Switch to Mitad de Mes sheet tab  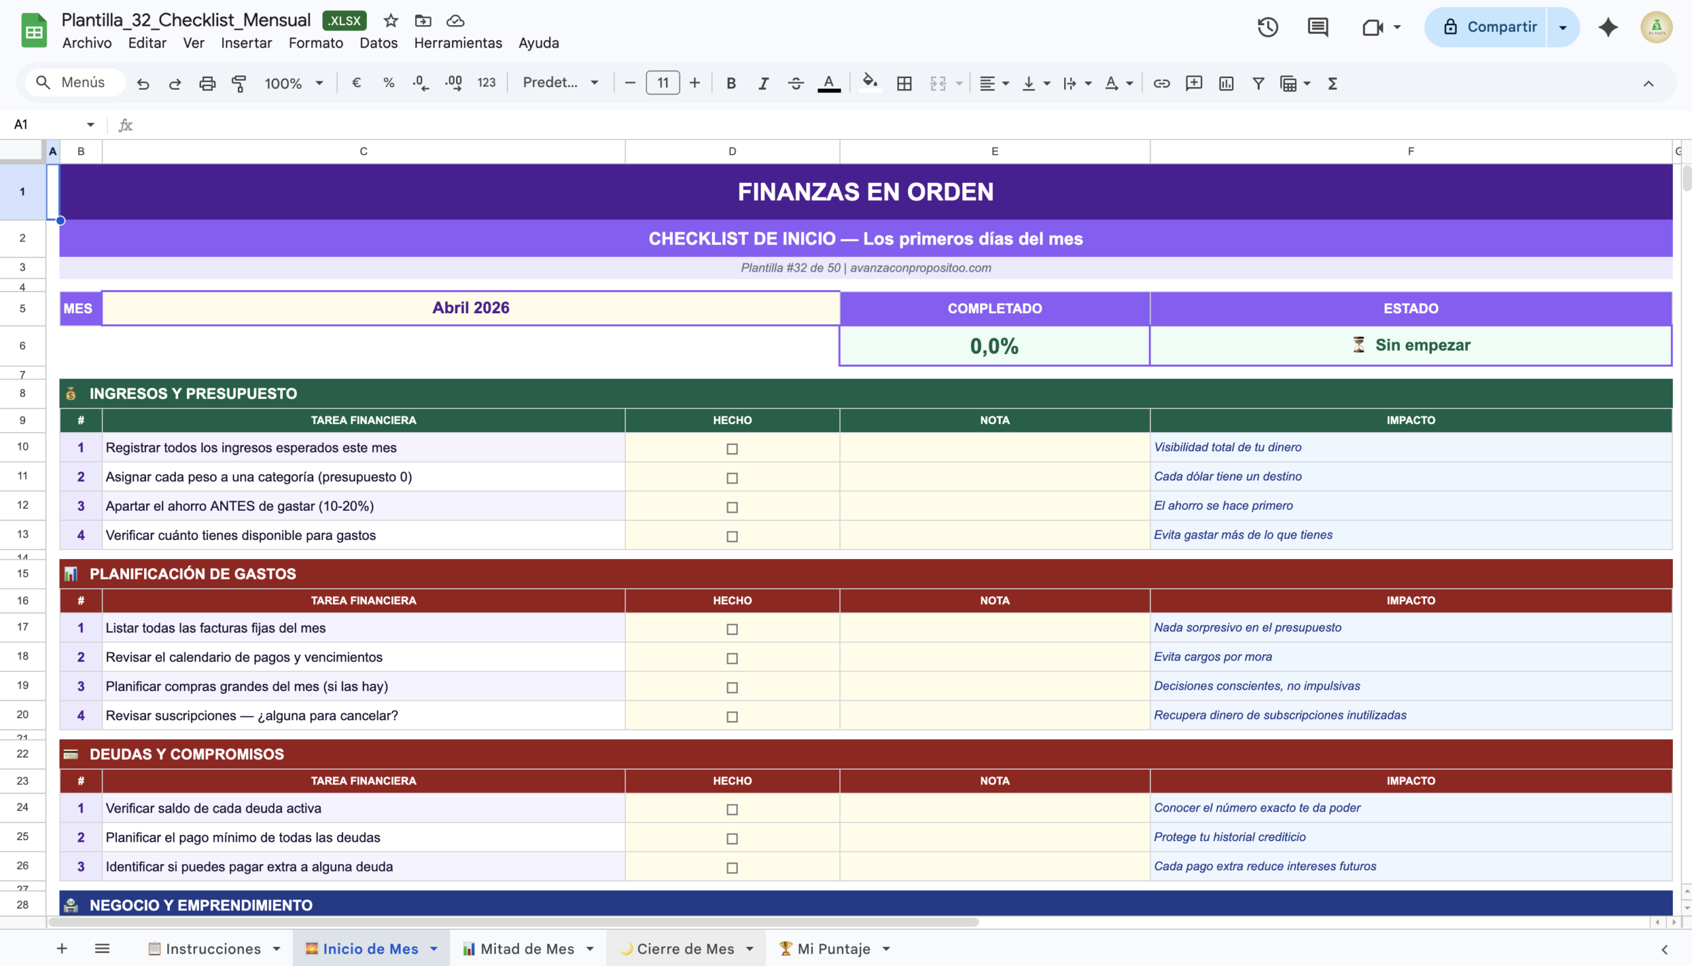pyautogui.click(x=527, y=949)
